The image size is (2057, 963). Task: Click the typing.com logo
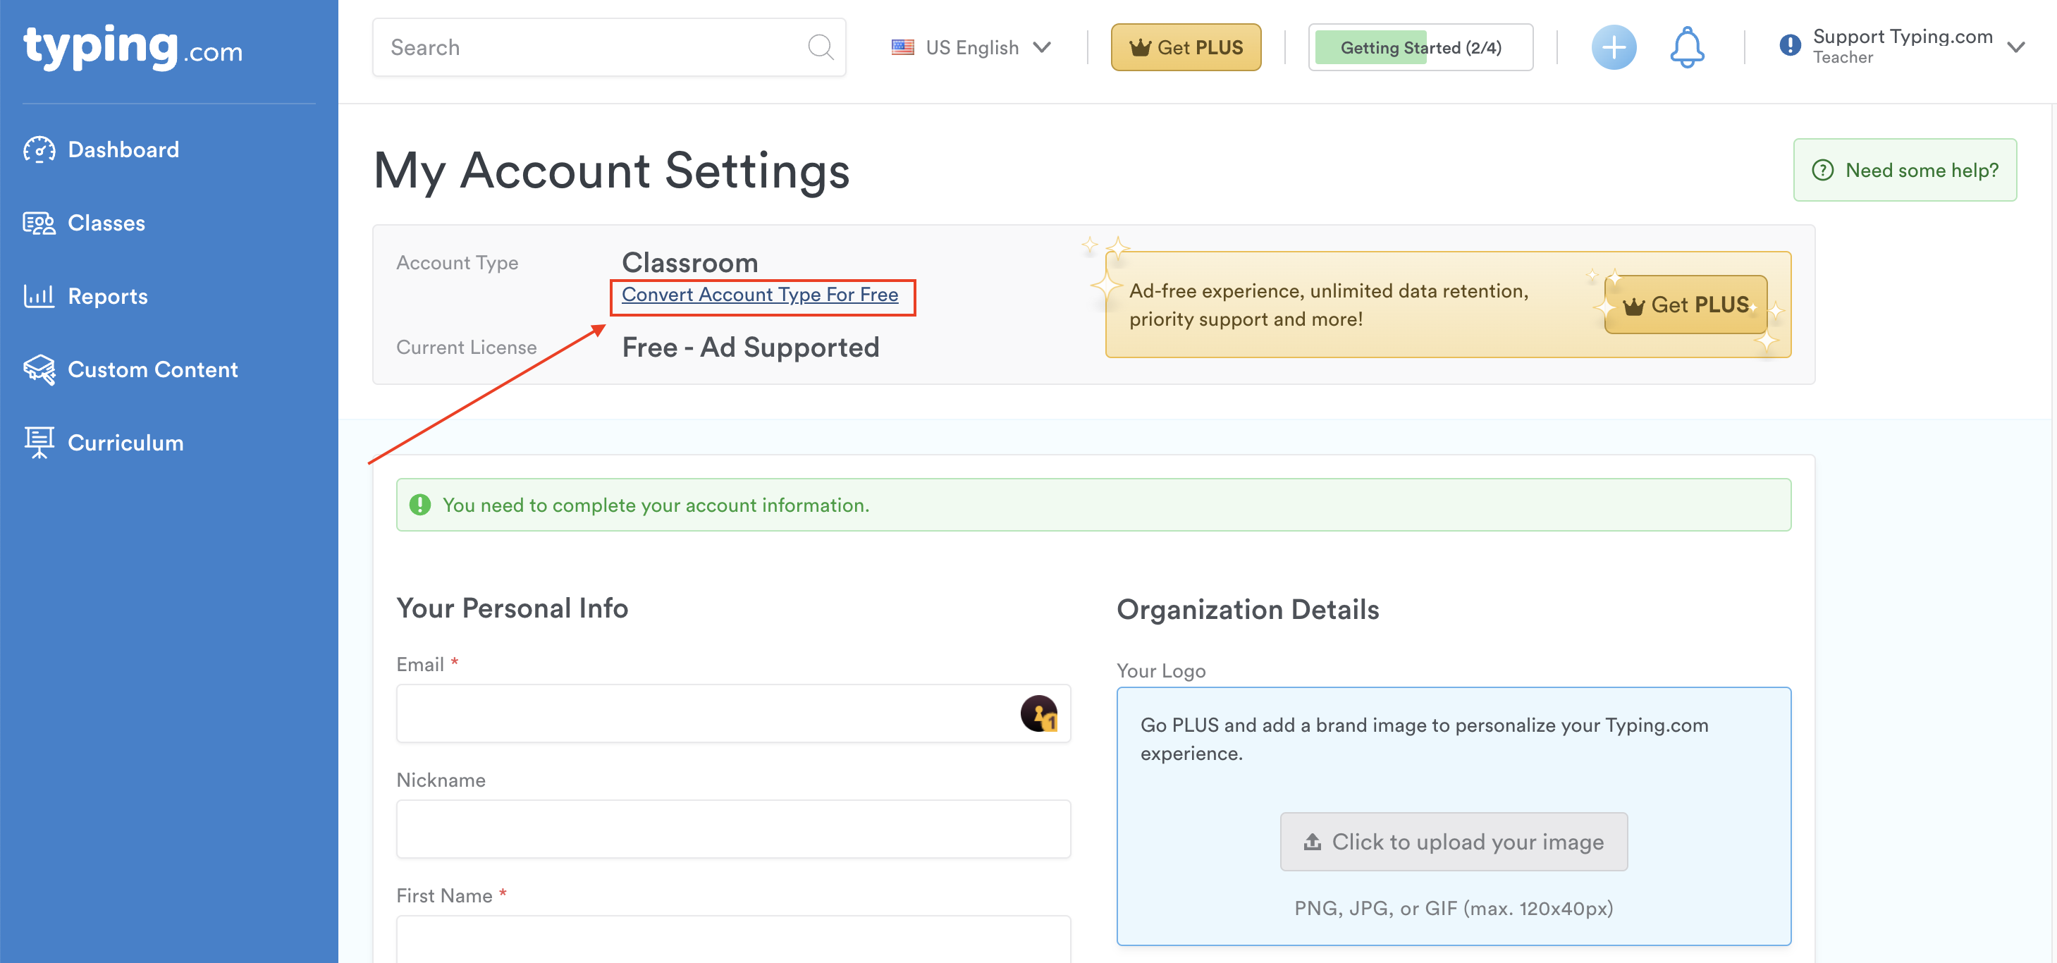(x=133, y=48)
